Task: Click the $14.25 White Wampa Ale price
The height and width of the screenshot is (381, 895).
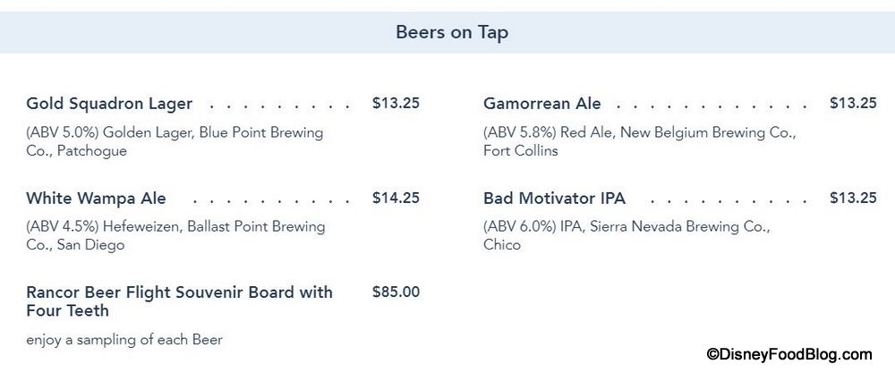Action: point(396,198)
